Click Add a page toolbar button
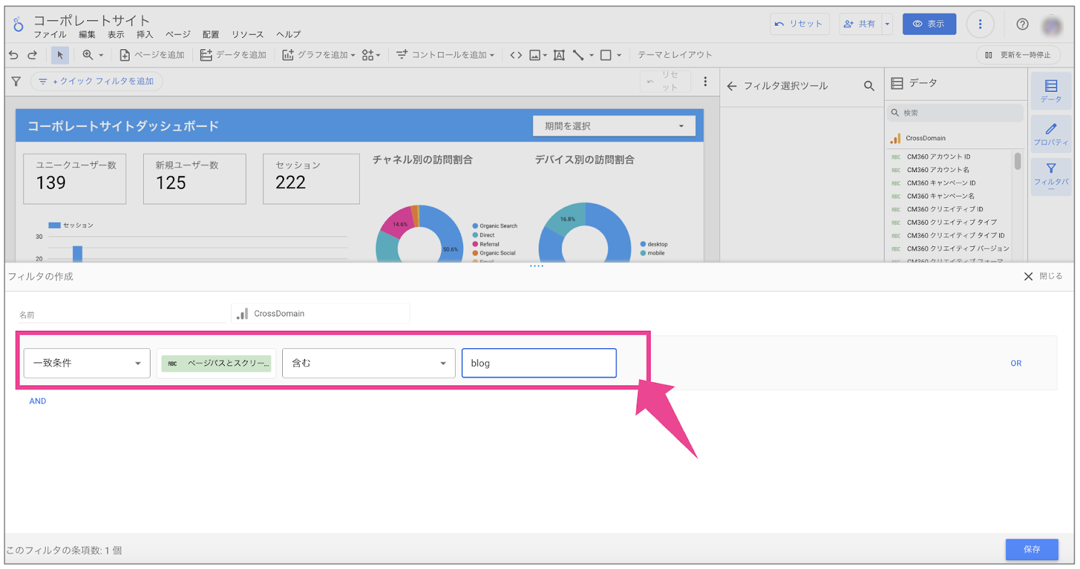The width and height of the screenshot is (1080, 569). [152, 55]
